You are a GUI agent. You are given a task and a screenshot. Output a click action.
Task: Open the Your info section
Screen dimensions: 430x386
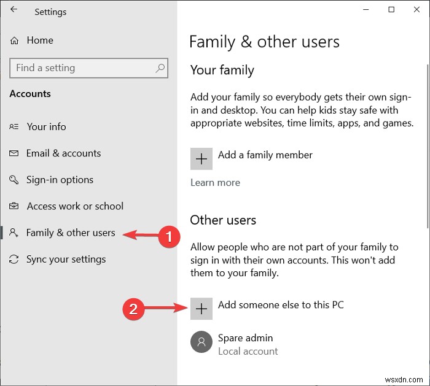tap(46, 126)
